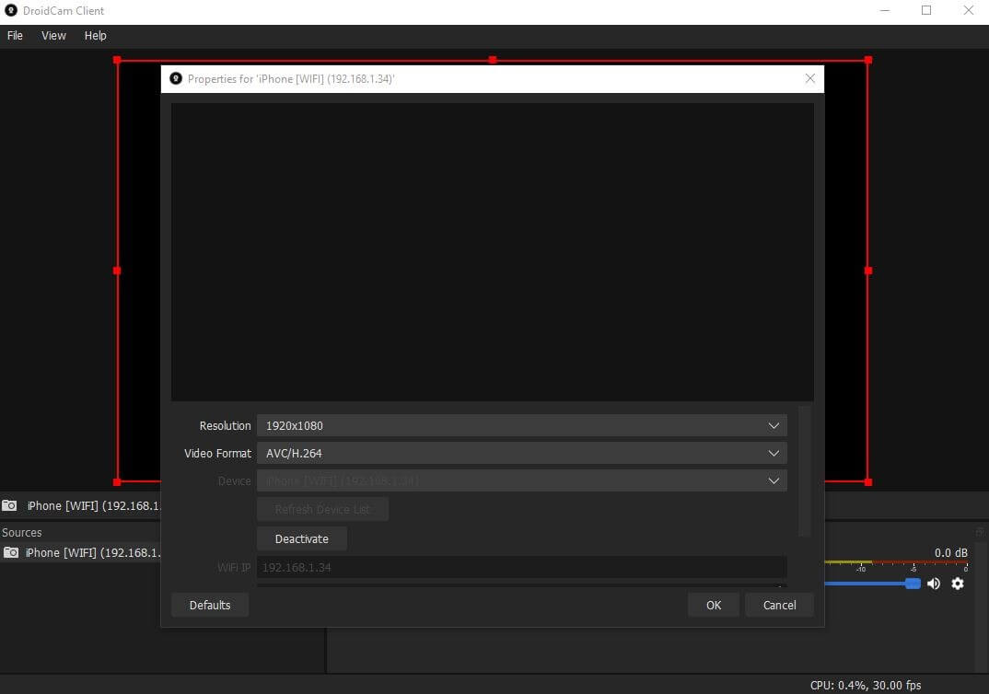Dismiss the dialog with Cancel

click(x=779, y=605)
